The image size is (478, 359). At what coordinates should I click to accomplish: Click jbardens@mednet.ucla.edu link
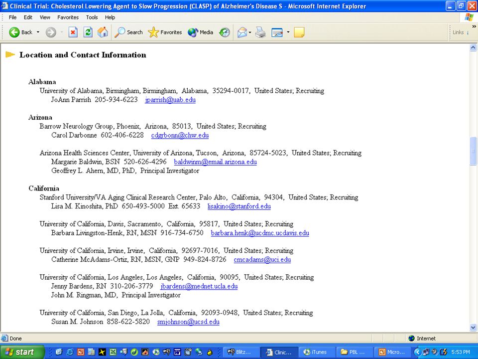coord(199,286)
